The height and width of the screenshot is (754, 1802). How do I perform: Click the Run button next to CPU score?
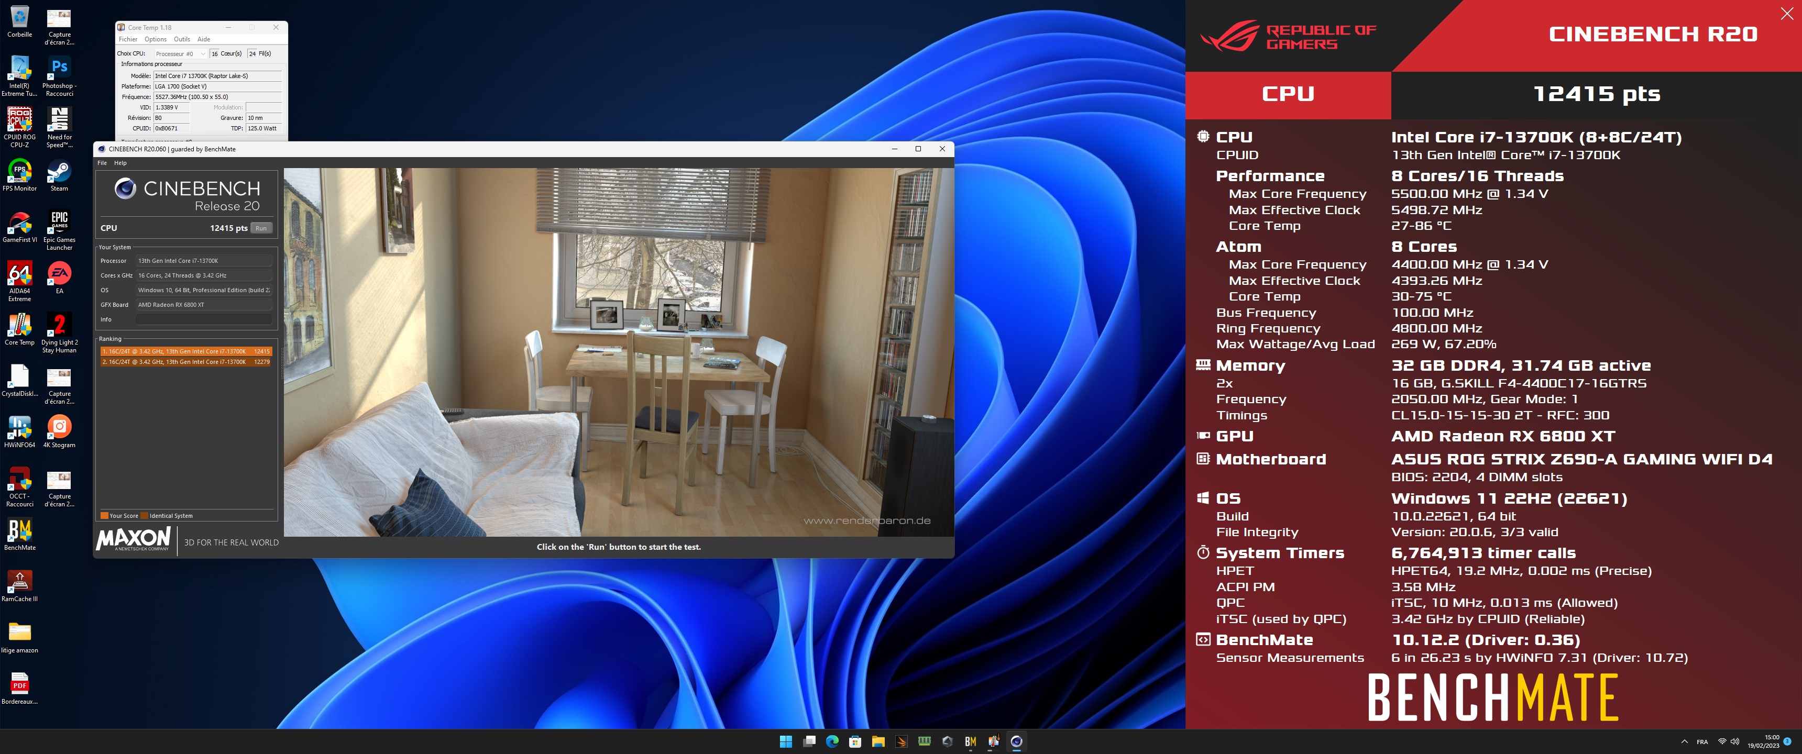point(261,228)
